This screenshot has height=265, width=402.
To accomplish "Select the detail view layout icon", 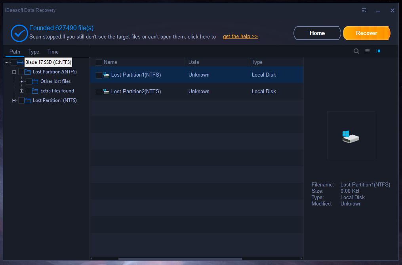I will click(x=378, y=51).
